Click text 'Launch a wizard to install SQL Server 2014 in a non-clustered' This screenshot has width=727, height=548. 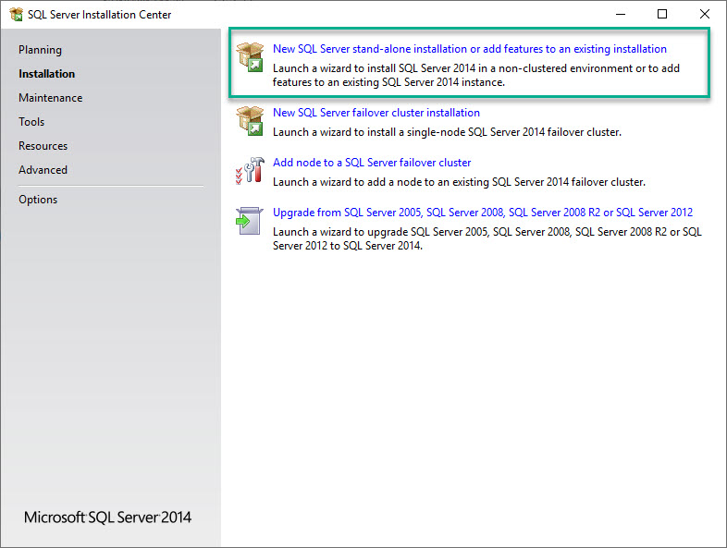pyautogui.click(x=420, y=68)
